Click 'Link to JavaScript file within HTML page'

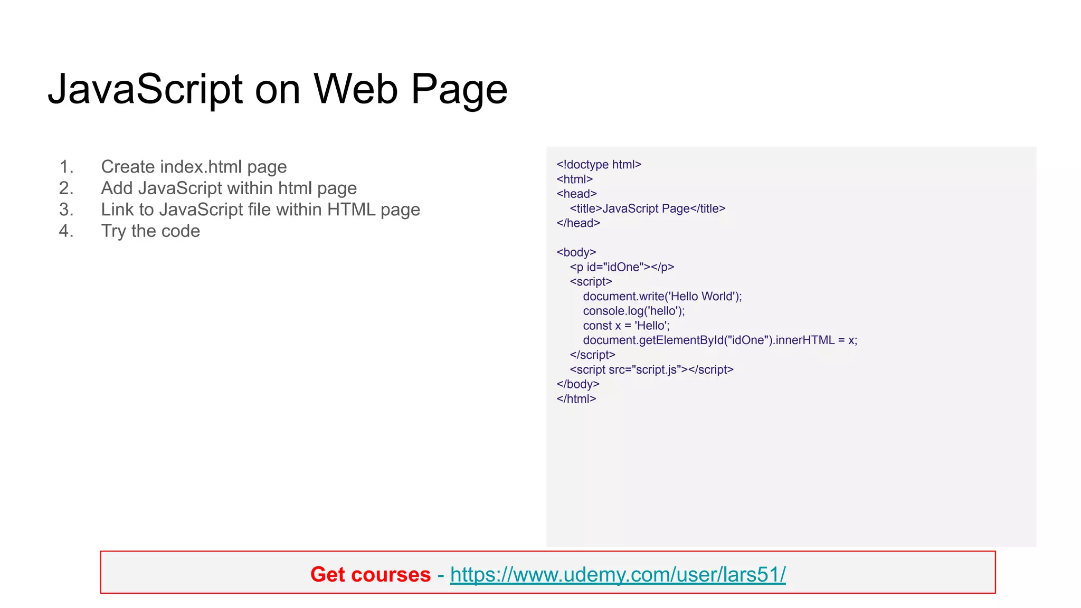tap(261, 210)
